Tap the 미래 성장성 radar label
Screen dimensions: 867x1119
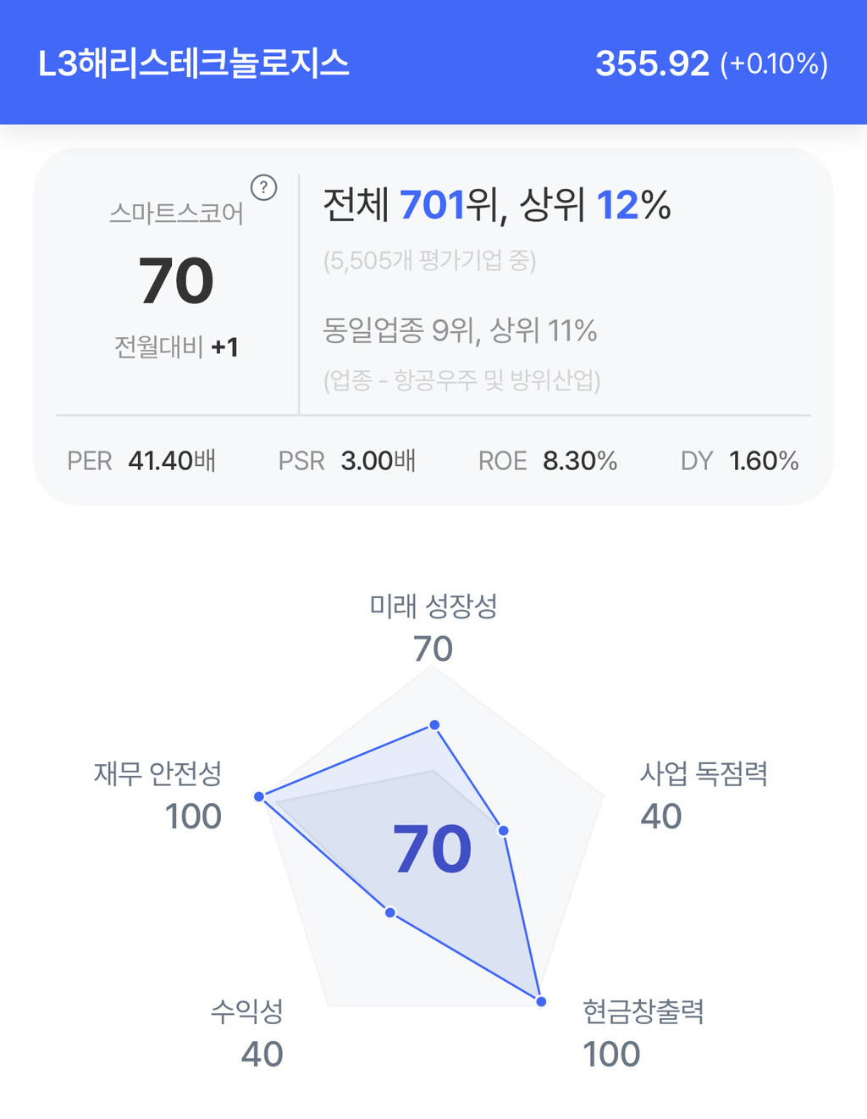pos(433,606)
